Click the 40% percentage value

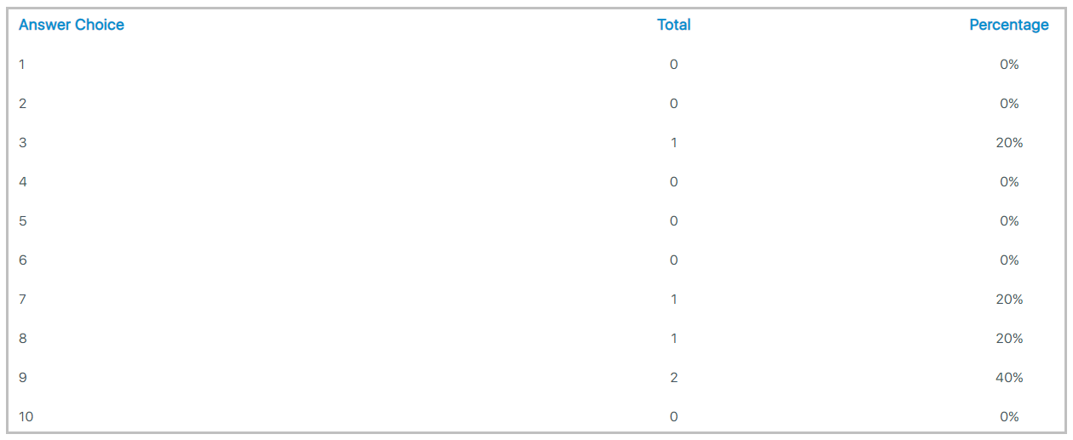[x=1009, y=377]
